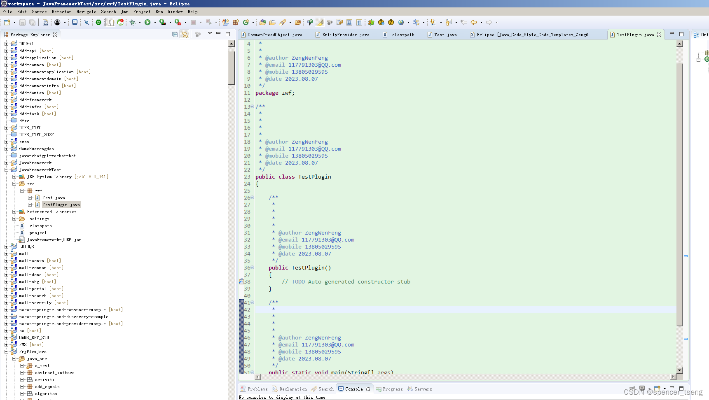
Task: Collapse the PrjFlexJava project node
Action: 6,351
